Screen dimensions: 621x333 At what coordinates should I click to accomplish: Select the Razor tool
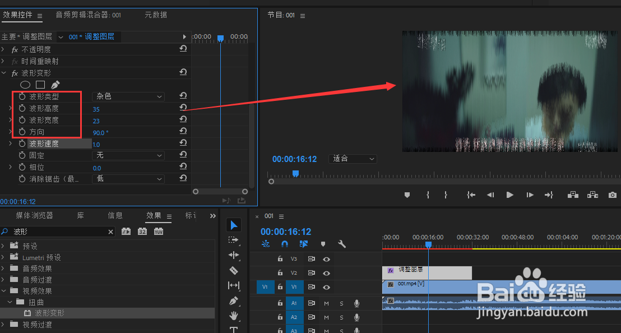[234, 270]
